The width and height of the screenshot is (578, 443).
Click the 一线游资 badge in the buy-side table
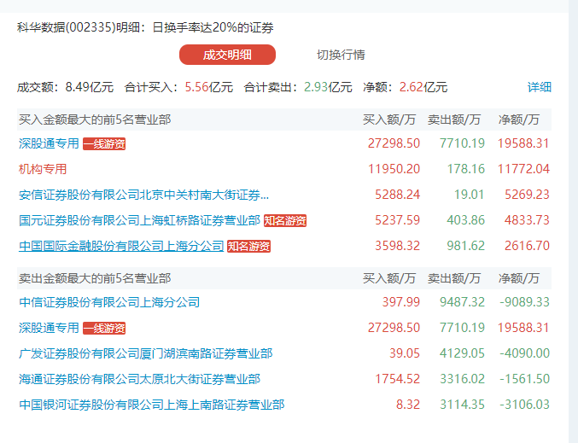(104, 143)
